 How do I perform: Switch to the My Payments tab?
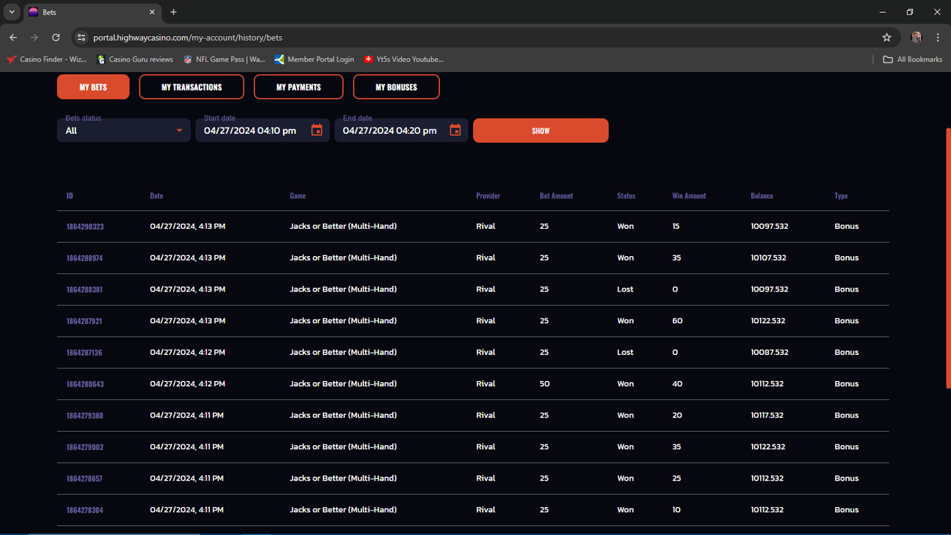[299, 87]
